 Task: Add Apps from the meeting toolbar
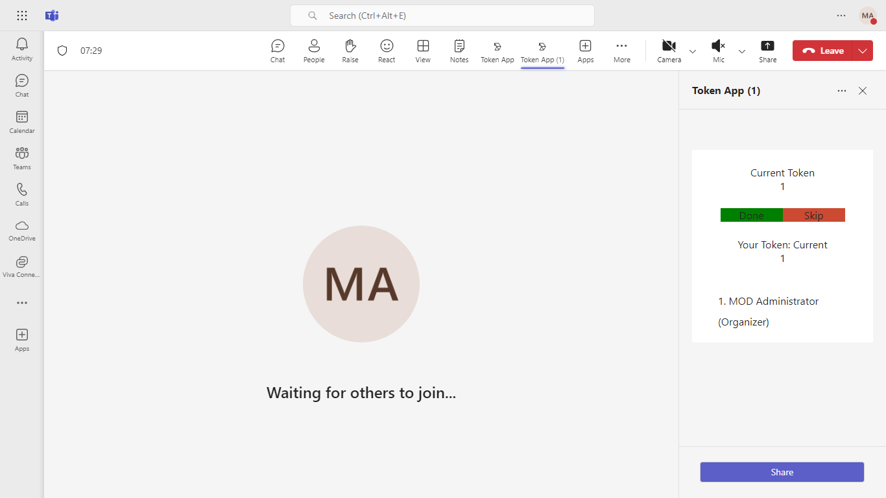tap(586, 51)
